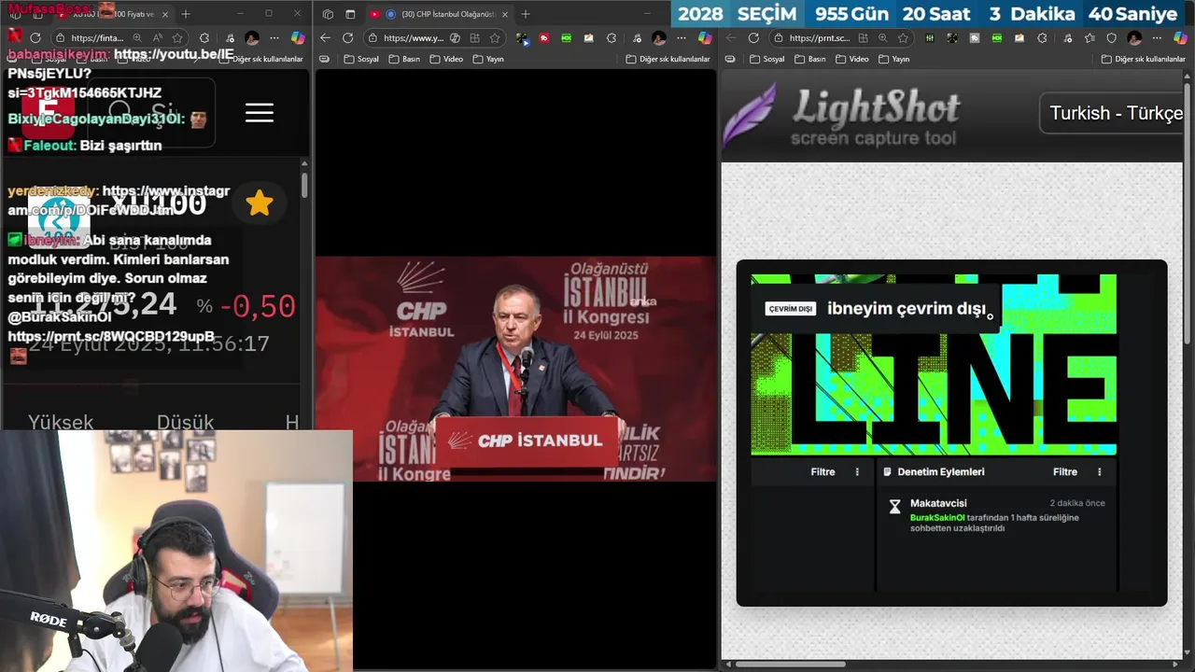Toggle the yellow star next to XU100

coord(260,203)
